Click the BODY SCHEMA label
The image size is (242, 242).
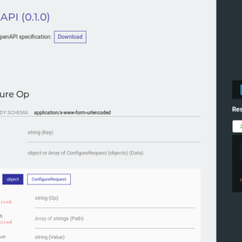(14, 113)
